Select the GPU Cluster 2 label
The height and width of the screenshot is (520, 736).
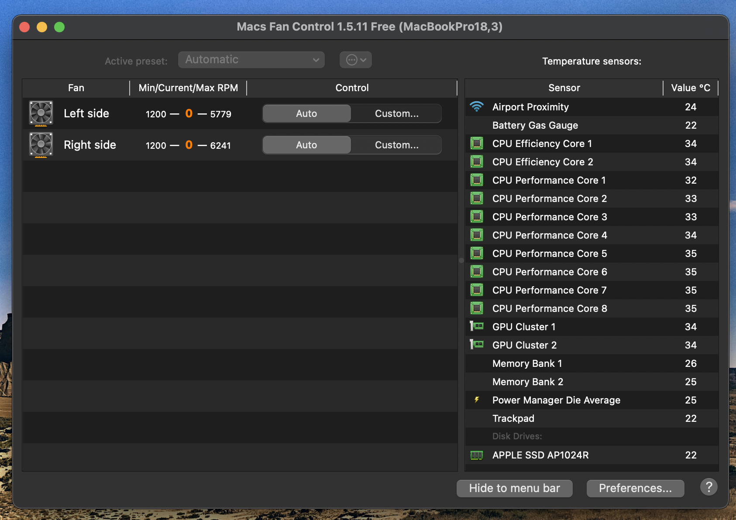point(524,345)
